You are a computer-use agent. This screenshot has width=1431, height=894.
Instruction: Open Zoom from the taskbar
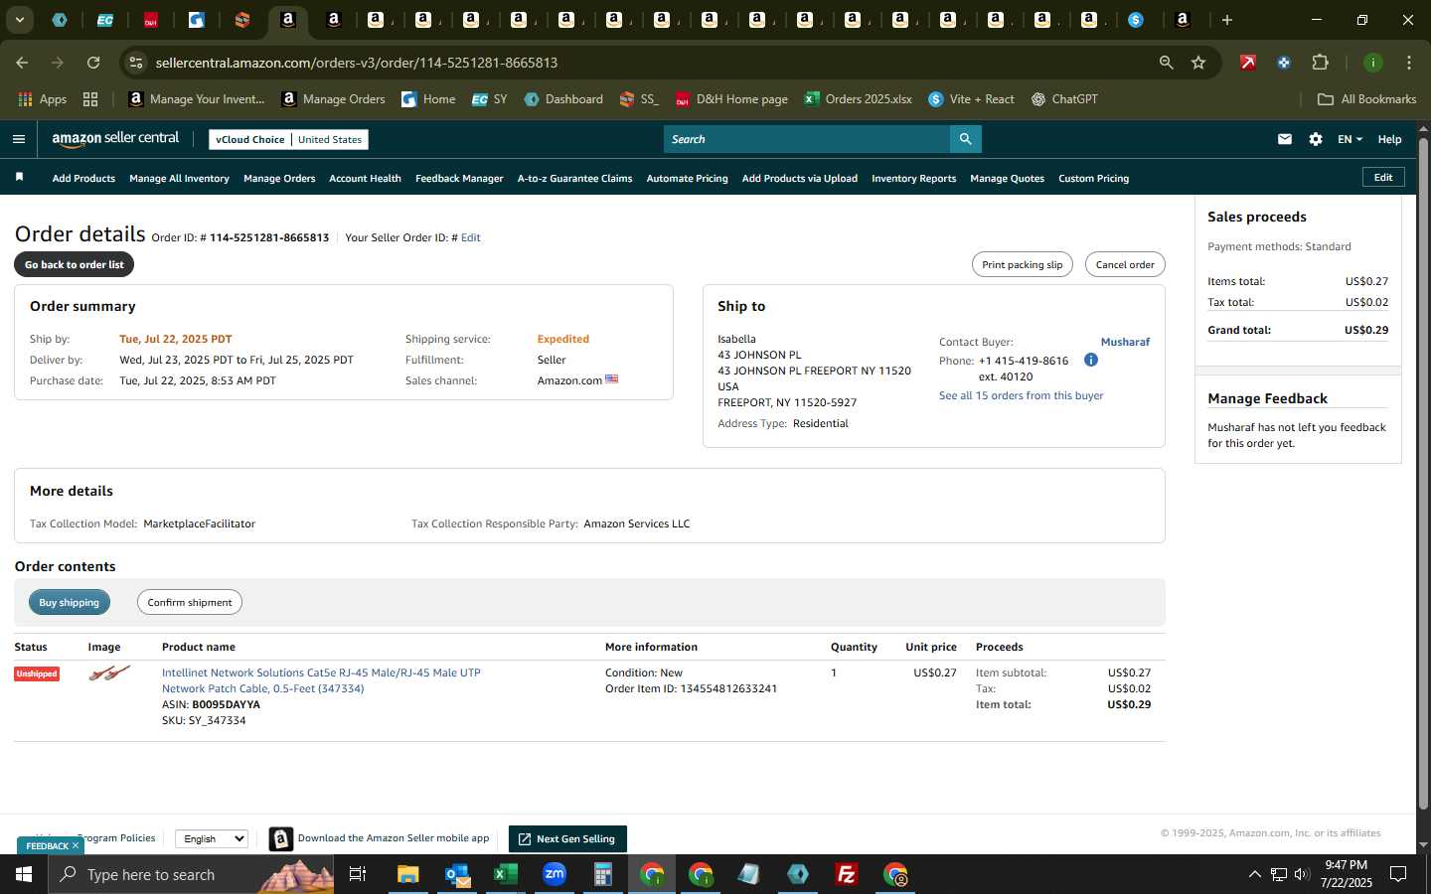pos(555,874)
